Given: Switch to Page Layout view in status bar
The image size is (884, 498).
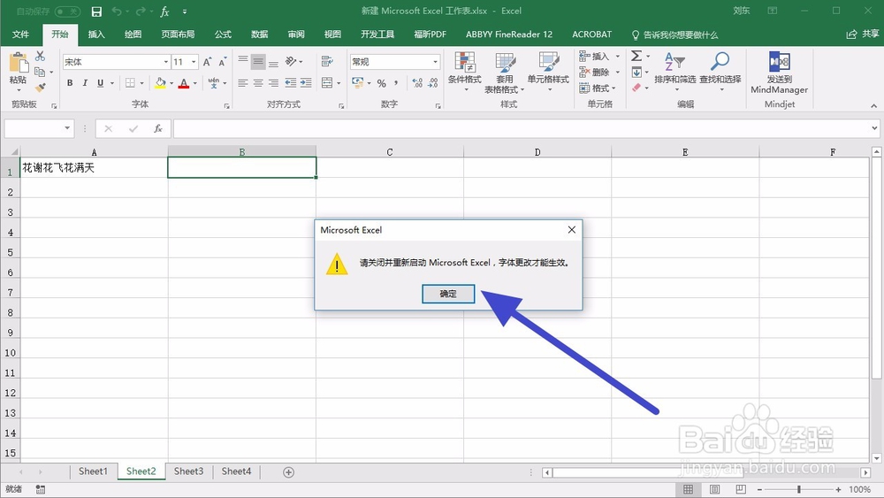Looking at the screenshot, I should 714,489.
